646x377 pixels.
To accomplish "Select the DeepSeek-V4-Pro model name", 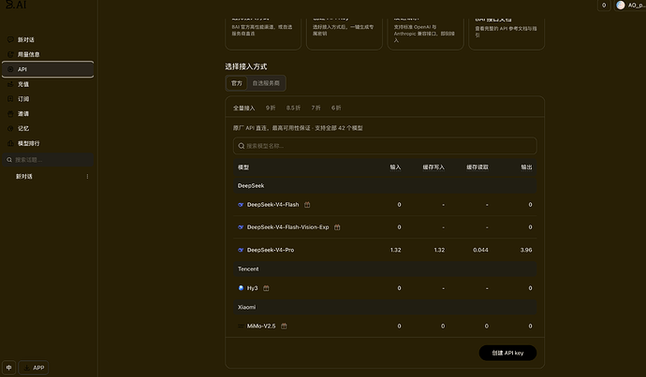I will coord(271,250).
